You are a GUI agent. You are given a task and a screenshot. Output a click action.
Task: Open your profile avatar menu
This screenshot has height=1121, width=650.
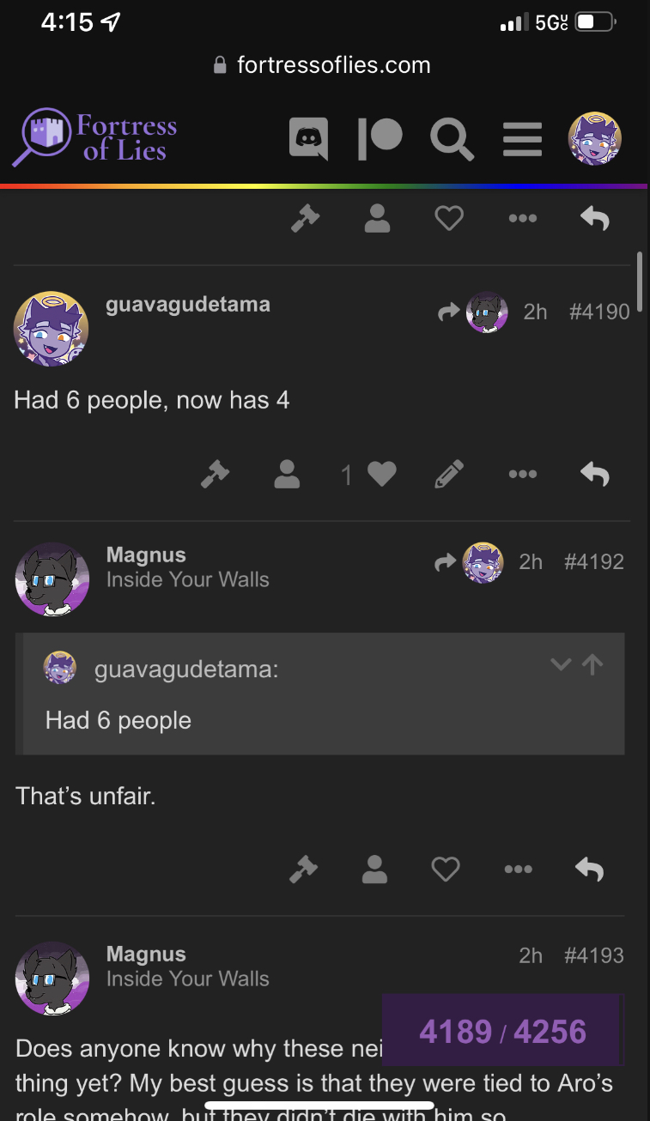594,138
